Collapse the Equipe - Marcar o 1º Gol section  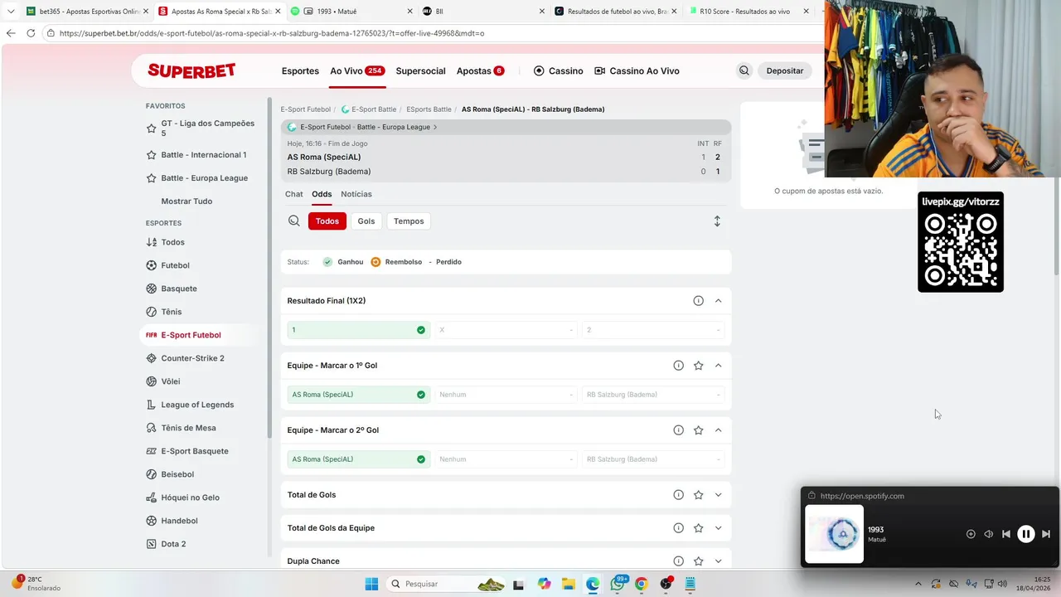click(x=718, y=366)
